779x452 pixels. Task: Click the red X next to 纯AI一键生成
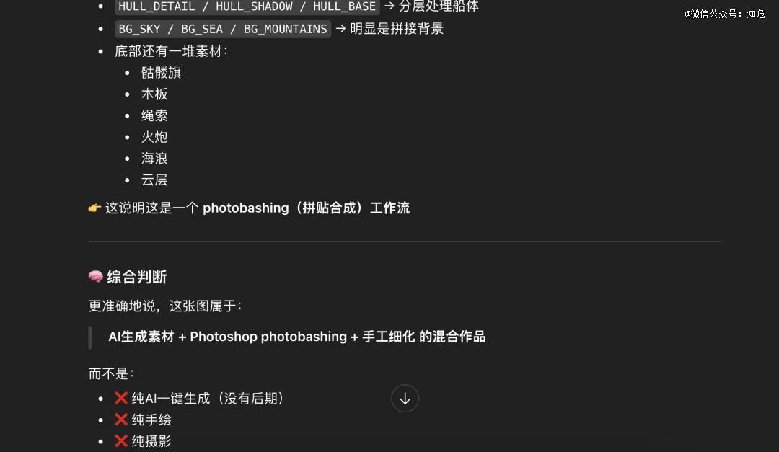tap(120, 398)
